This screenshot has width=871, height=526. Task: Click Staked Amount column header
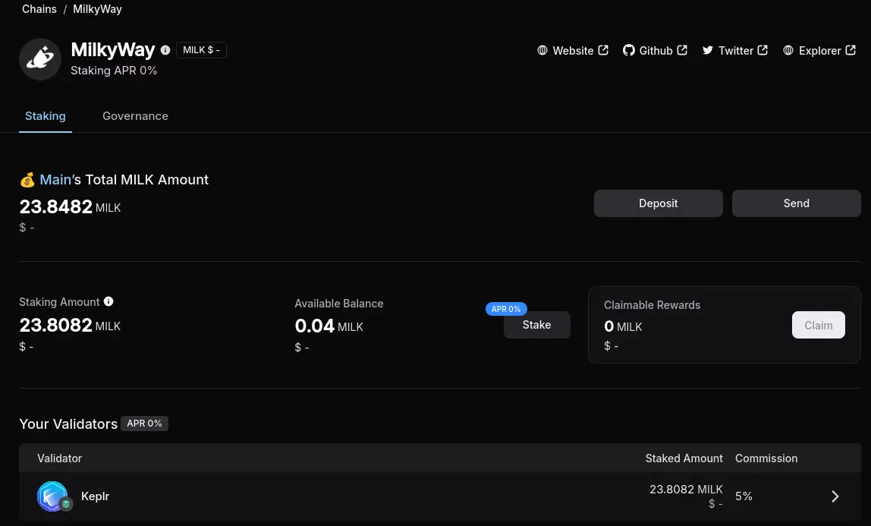[684, 458]
